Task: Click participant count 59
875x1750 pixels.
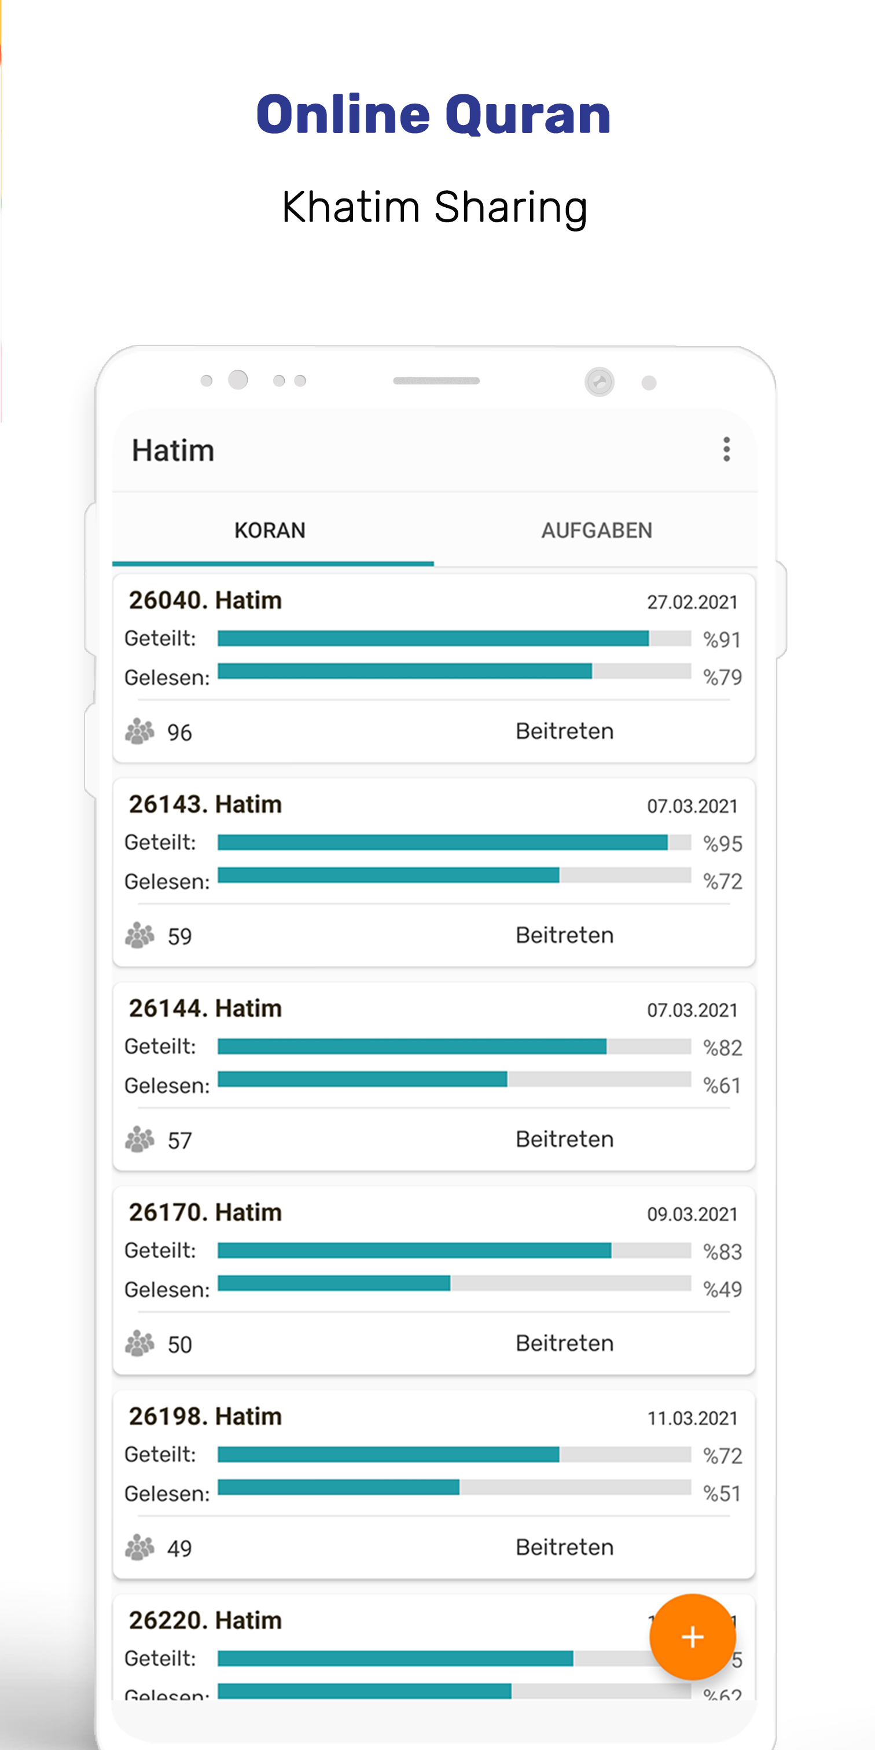Action: 179,936
